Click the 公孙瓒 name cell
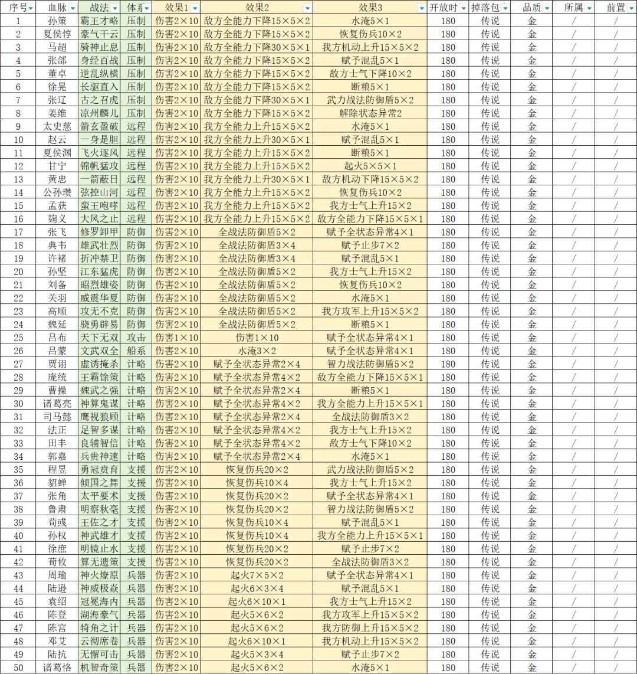Viewport: 637px width, 674px height. pyautogui.click(x=57, y=192)
